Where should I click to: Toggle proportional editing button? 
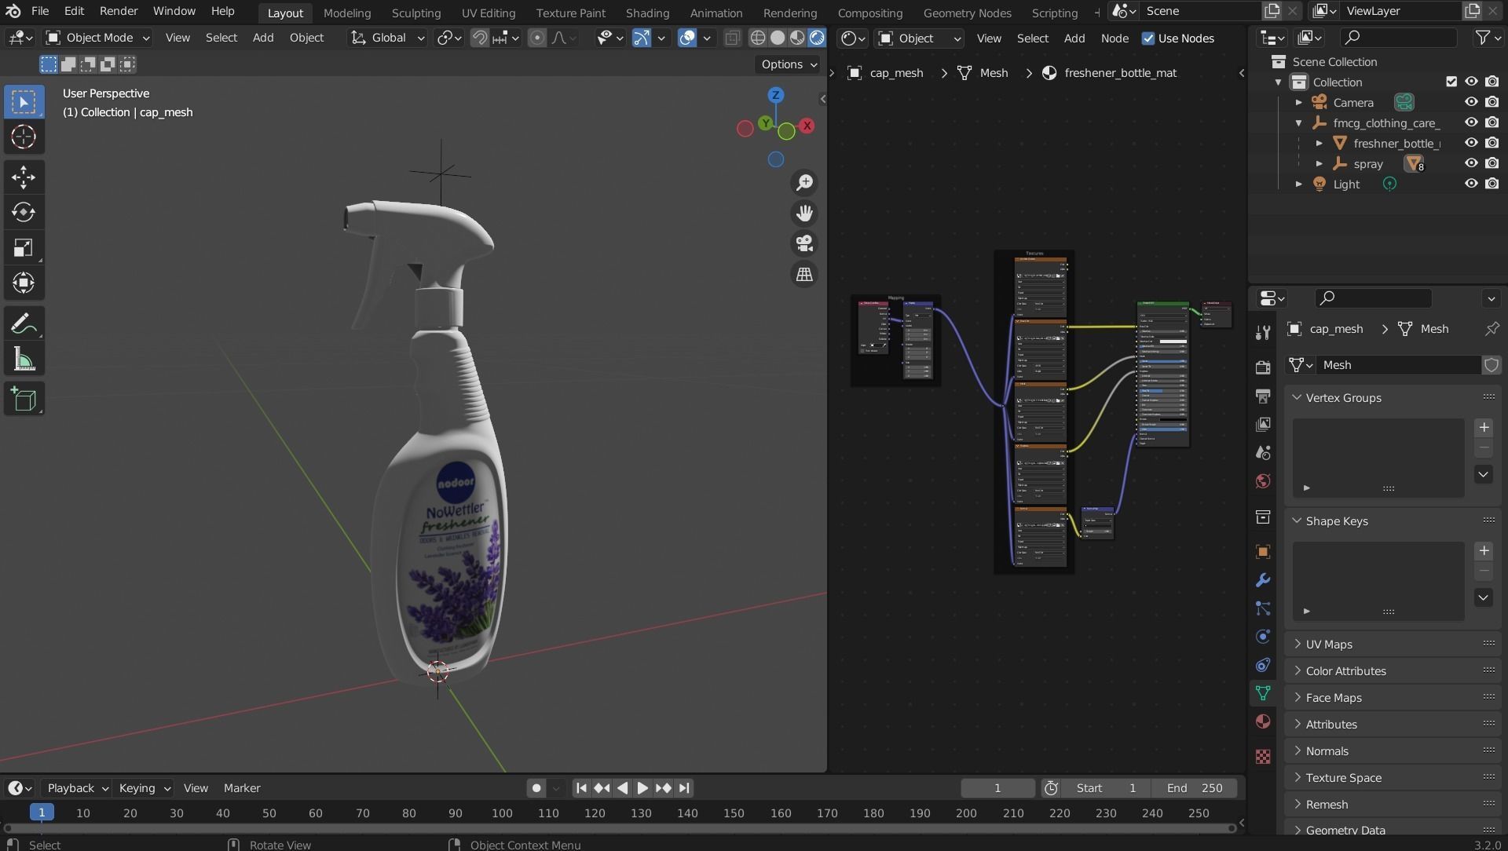pyautogui.click(x=537, y=38)
